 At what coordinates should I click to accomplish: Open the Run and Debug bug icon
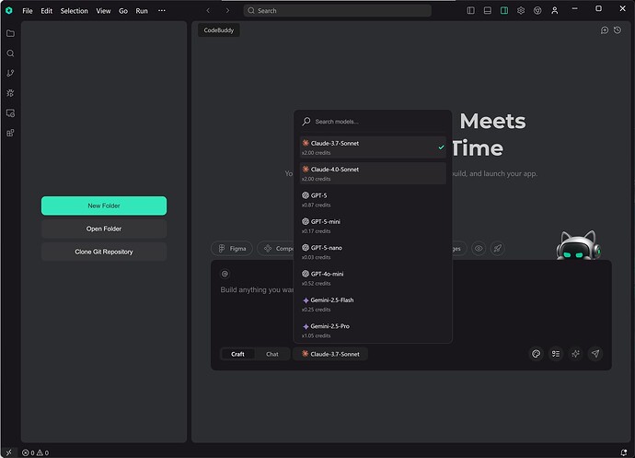click(x=10, y=93)
